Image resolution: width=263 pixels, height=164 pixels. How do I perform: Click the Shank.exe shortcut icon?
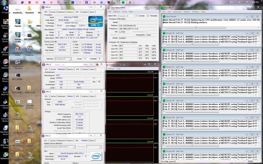tap(5, 21)
